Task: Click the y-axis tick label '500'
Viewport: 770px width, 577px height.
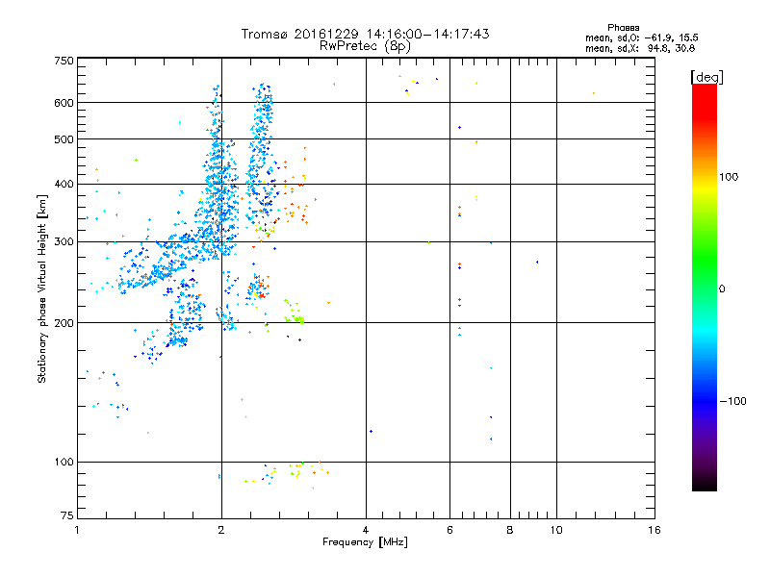Action: pyautogui.click(x=64, y=139)
